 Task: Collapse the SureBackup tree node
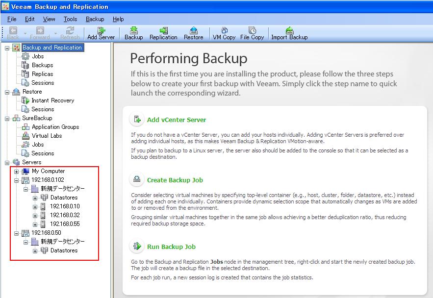(x=7, y=119)
